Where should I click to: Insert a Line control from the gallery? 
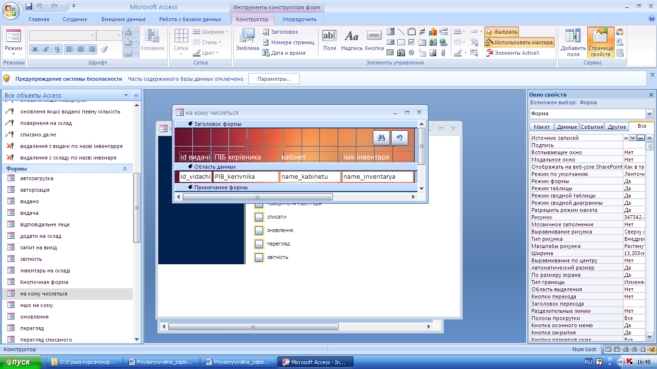(401, 32)
